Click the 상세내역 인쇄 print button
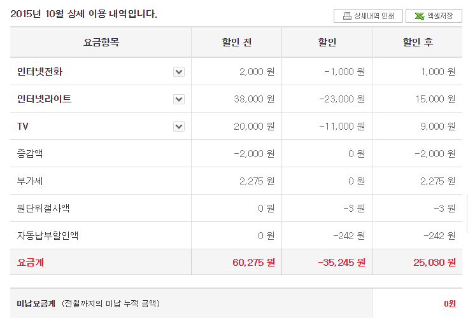This screenshot has height=318, width=468. point(368,16)
